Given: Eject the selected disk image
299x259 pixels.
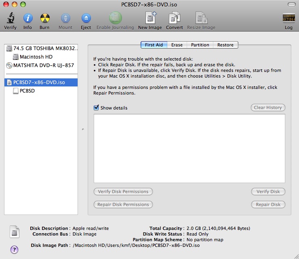Looking at the screenshot, I should (x=86, y=18).
